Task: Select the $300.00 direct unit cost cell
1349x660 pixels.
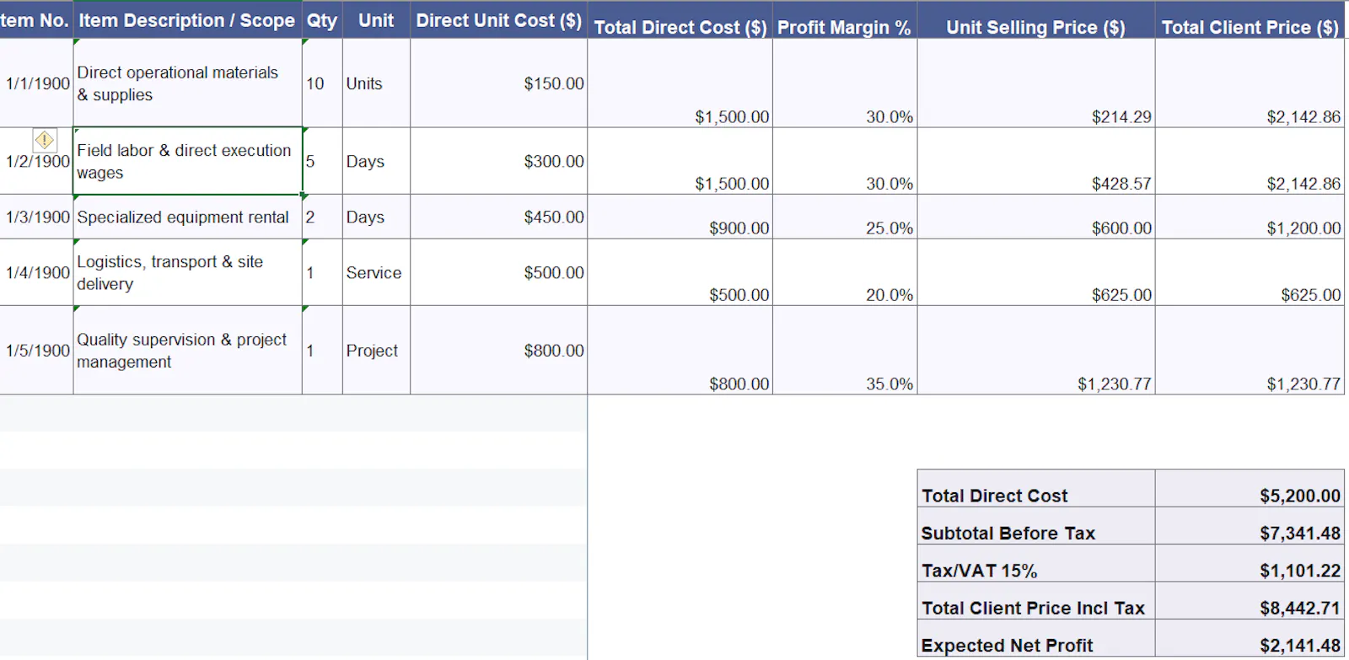Action: [x=499, y=161]
